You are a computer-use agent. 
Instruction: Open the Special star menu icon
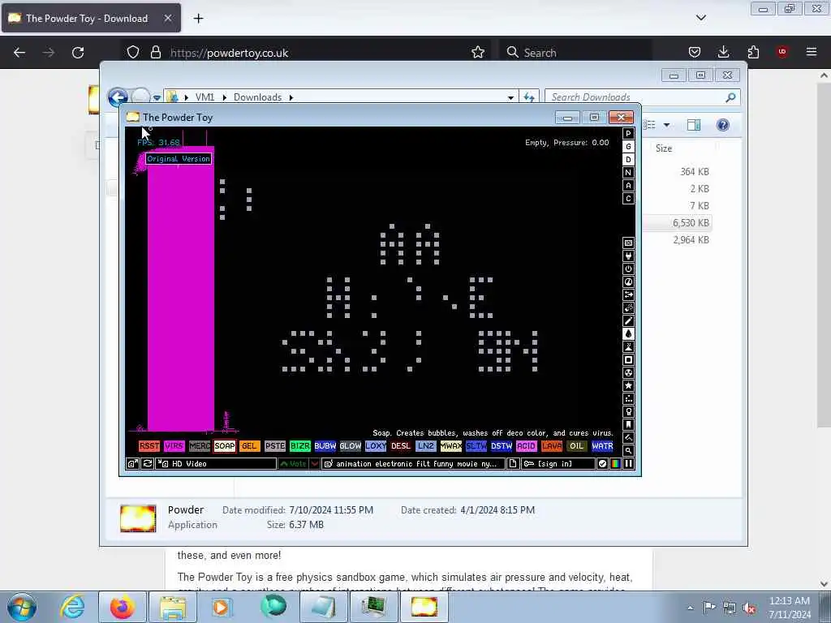pyautogui.click(x=629, y=385)
